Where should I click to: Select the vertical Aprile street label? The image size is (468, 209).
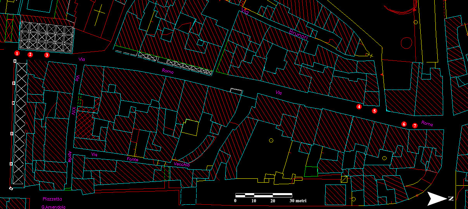pos(71,157)
